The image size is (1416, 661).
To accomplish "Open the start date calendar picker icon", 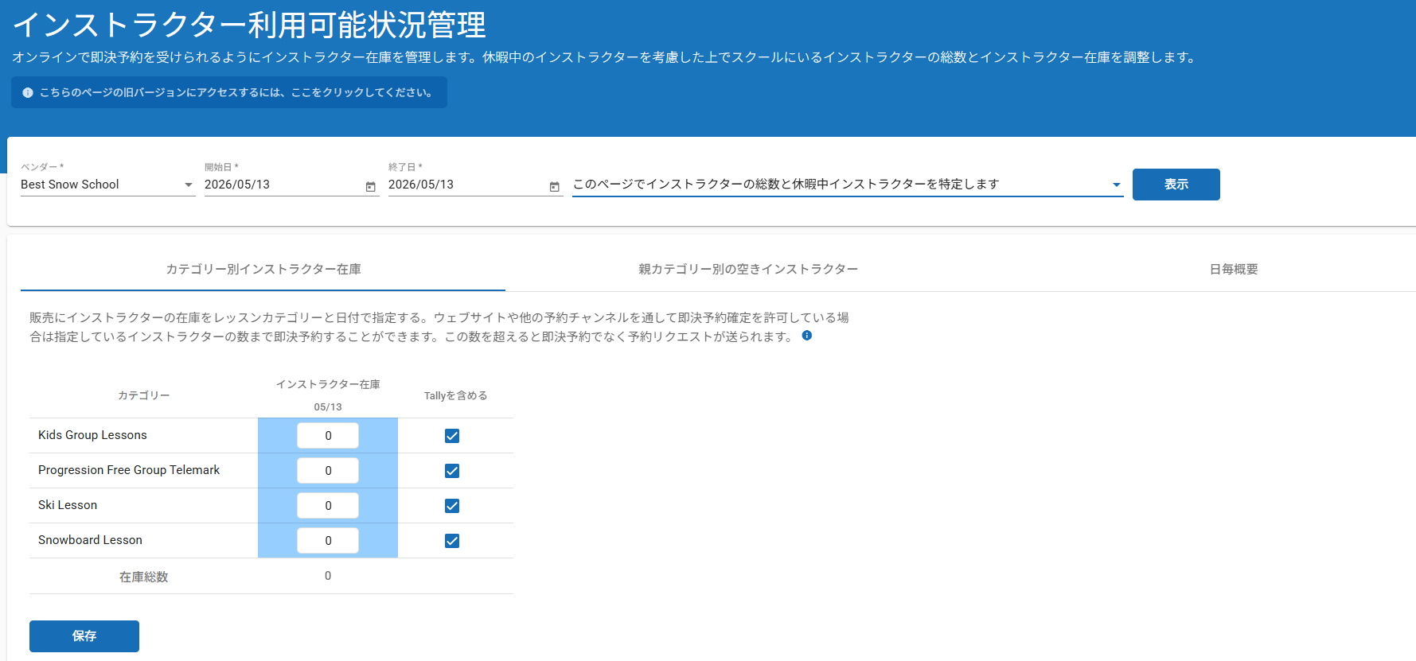I will tap(370, 186).
